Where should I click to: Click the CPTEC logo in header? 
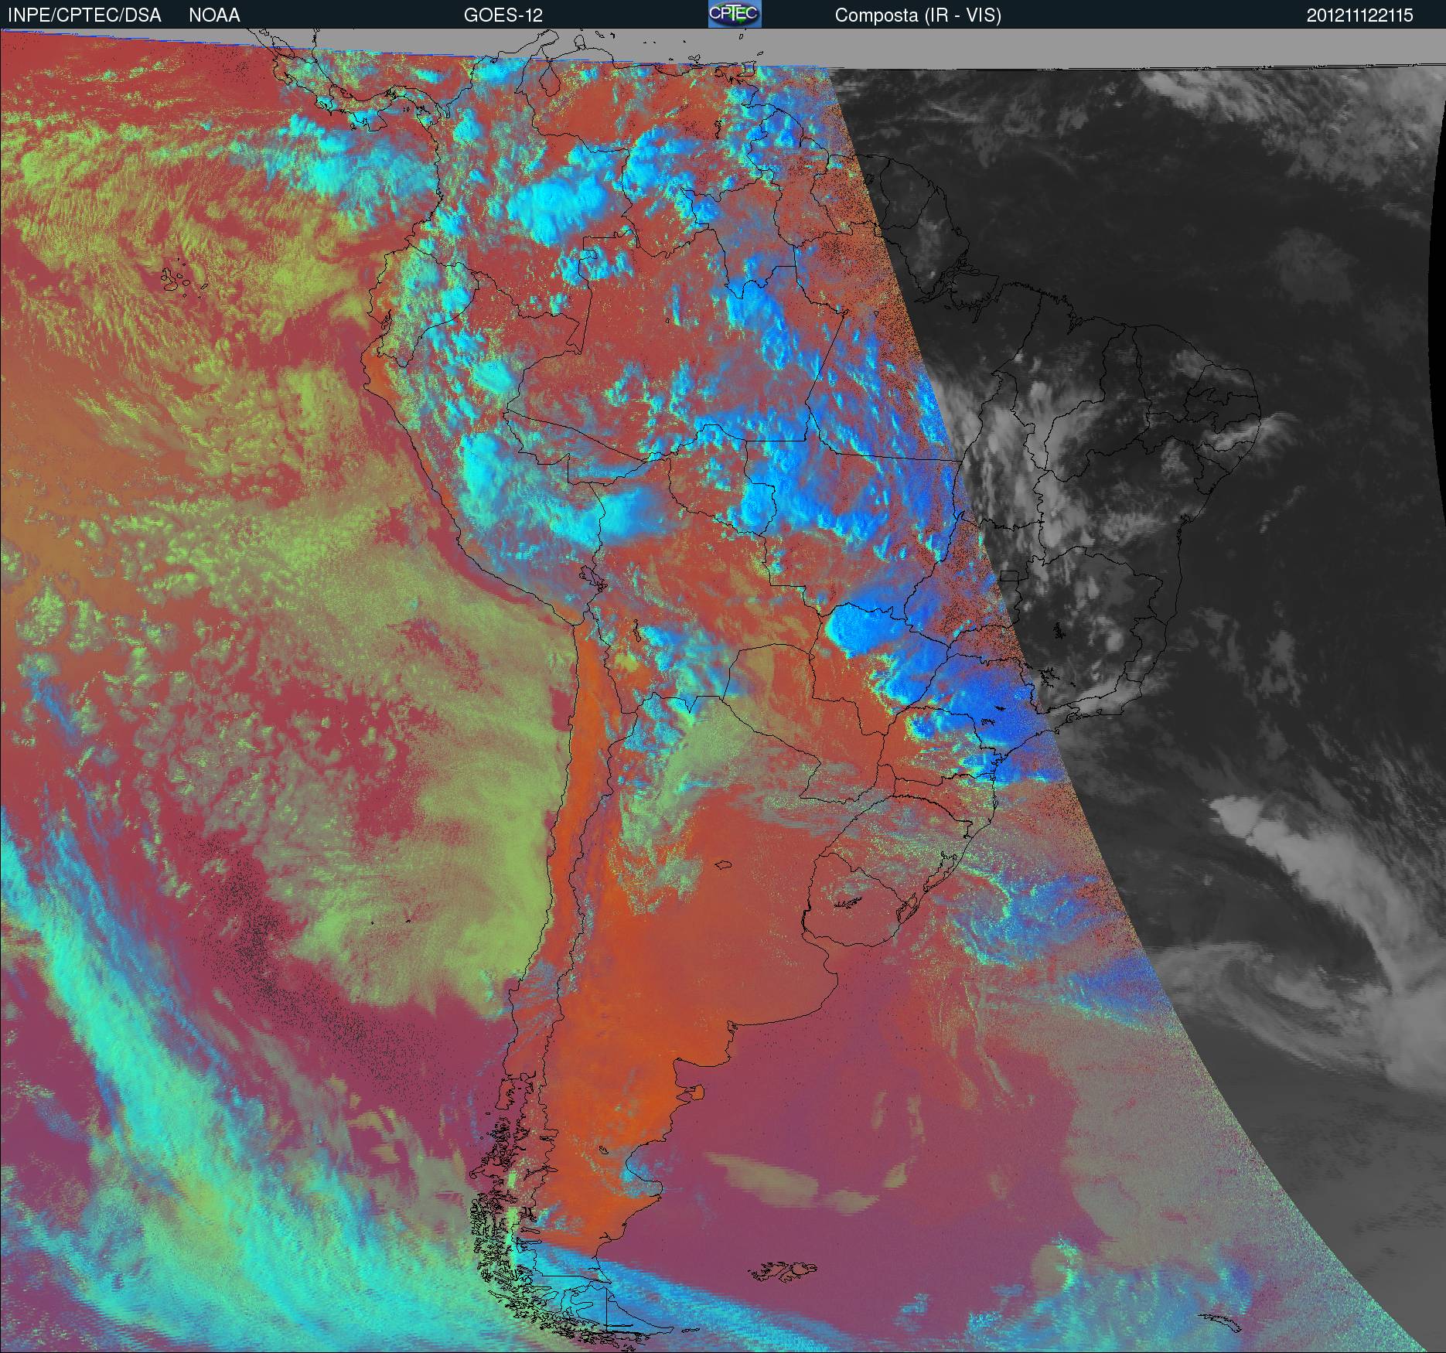coord(735,14)
